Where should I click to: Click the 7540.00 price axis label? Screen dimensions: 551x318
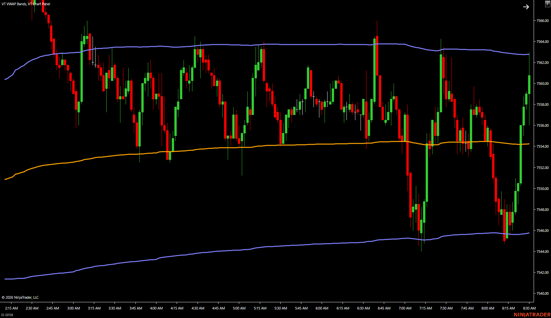[542, 293]
